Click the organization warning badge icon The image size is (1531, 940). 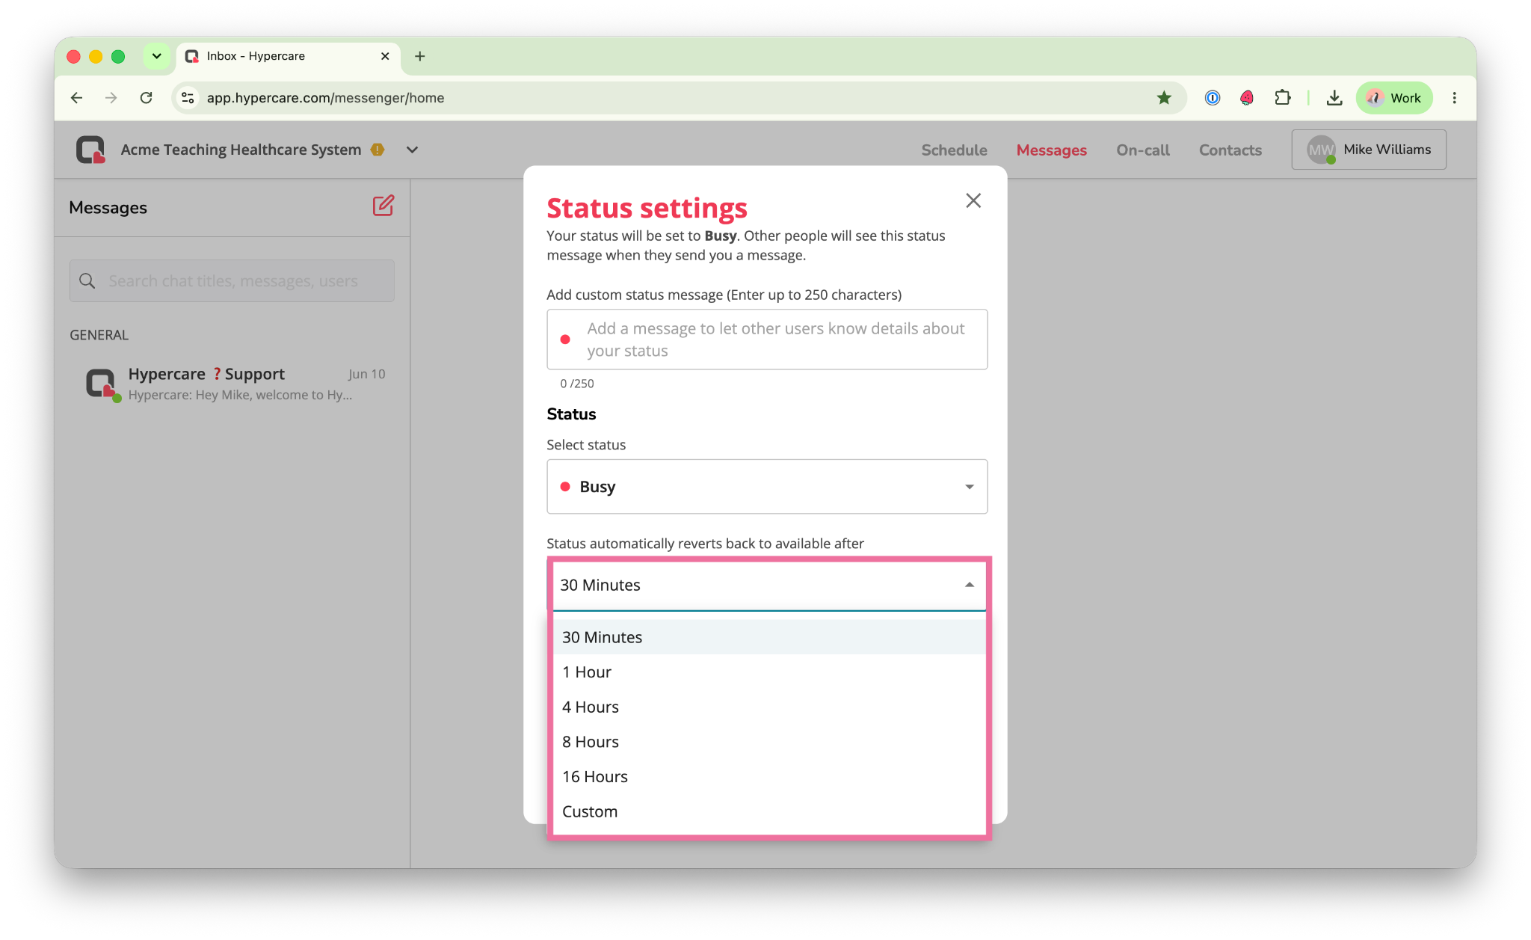(x=378, y=150)
